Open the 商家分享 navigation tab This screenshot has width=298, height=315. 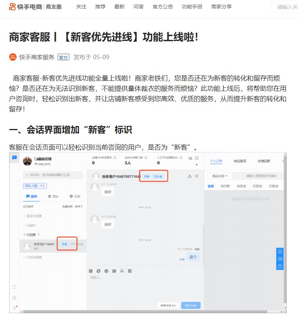click(x=221, y=7)
